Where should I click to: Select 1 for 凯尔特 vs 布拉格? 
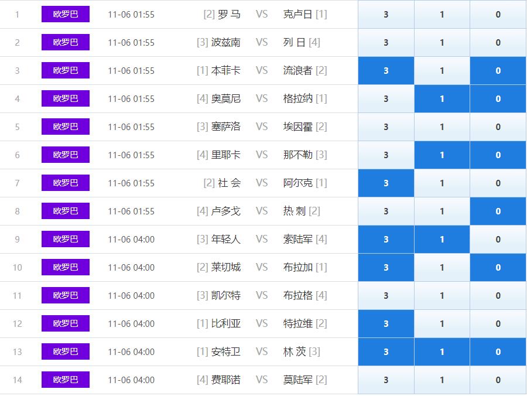point(442,295)
